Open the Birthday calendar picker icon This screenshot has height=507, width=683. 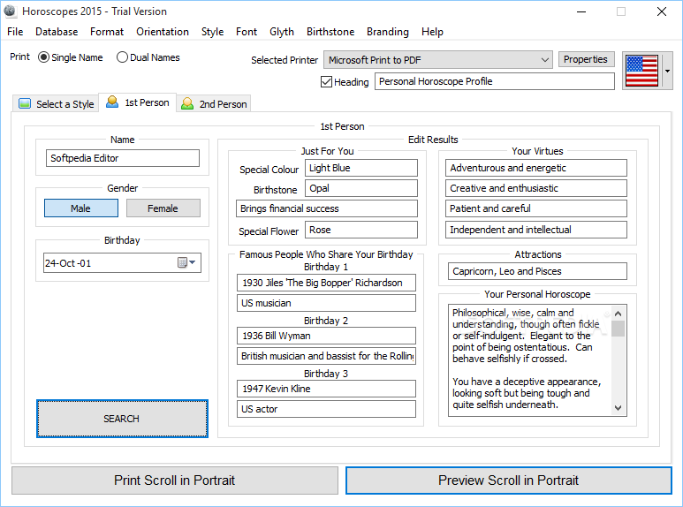[186, 262]
